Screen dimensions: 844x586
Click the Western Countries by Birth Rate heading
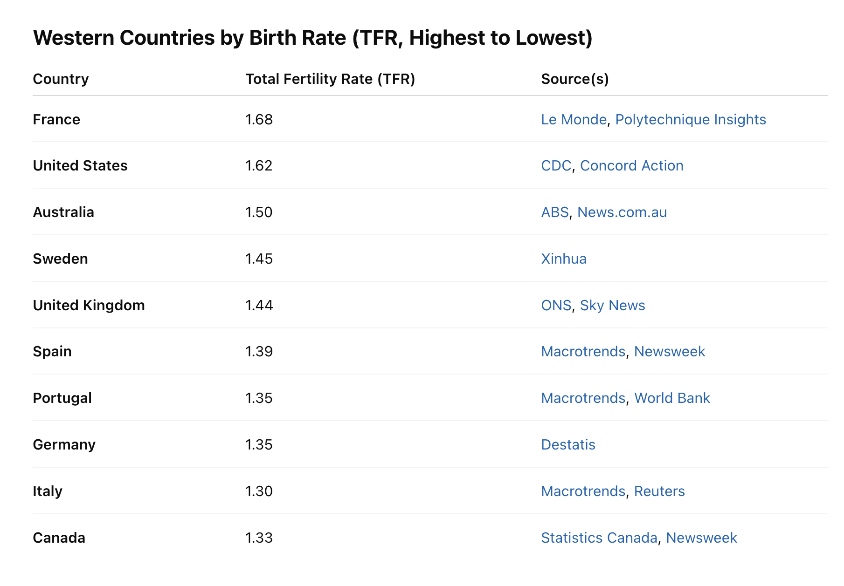coord(313,38)
